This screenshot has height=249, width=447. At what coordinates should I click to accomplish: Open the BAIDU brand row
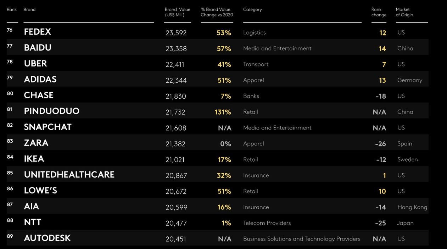pyautogui.click(x=38, y=48)
